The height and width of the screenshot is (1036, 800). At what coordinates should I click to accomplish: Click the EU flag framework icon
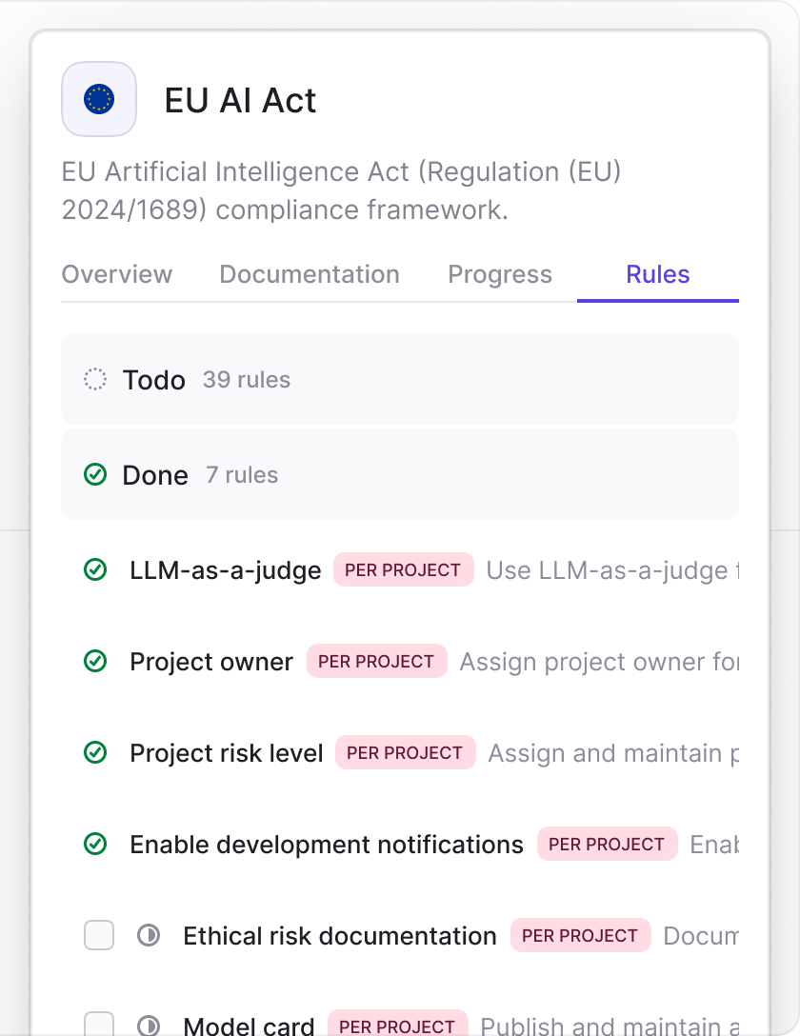pyautogui.click(x=99, y=99)
